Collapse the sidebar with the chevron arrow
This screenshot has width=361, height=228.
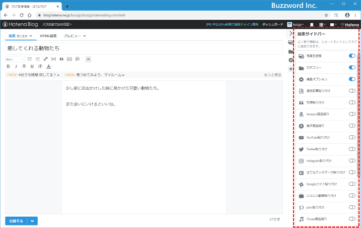(291, 34)
